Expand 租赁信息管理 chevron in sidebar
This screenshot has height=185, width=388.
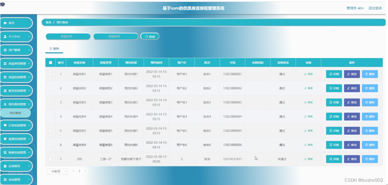(29, 91)
